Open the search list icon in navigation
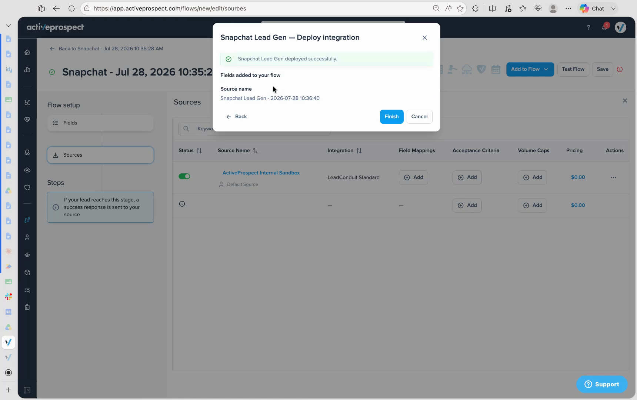This screenshot has width=637, height=400. pyautogui.click(x=27, y=290)
